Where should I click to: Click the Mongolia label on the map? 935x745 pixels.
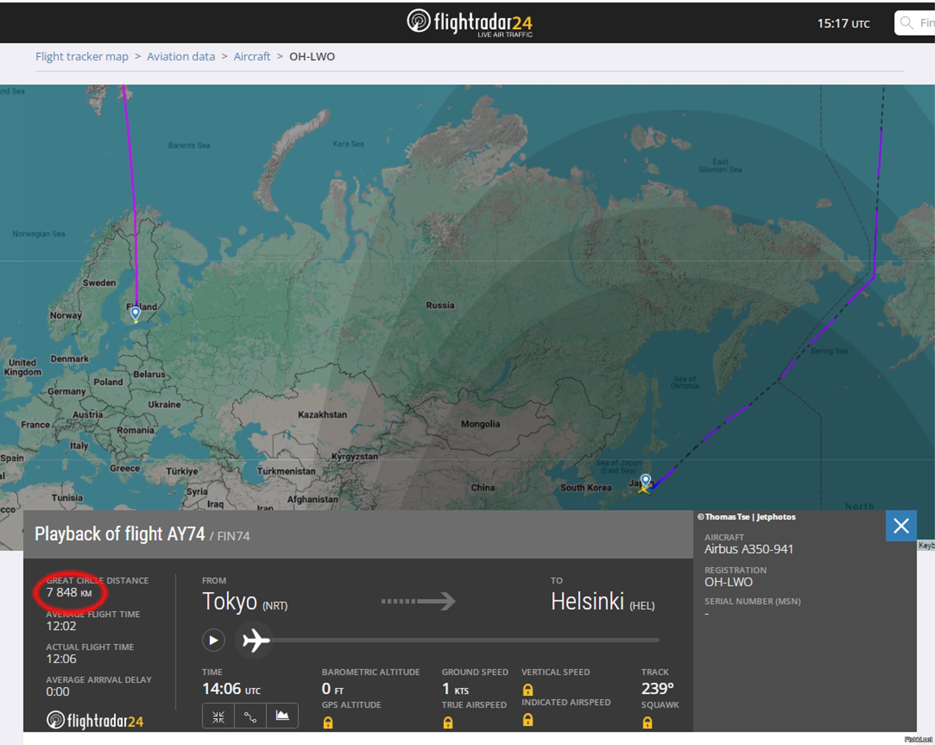480,424
